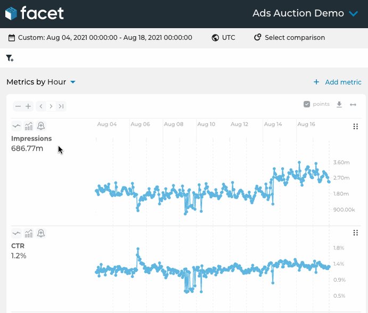The height and width of the screenshot is (313, 368).
Task: Go to next time range arrow
Action: coord(51,106)
